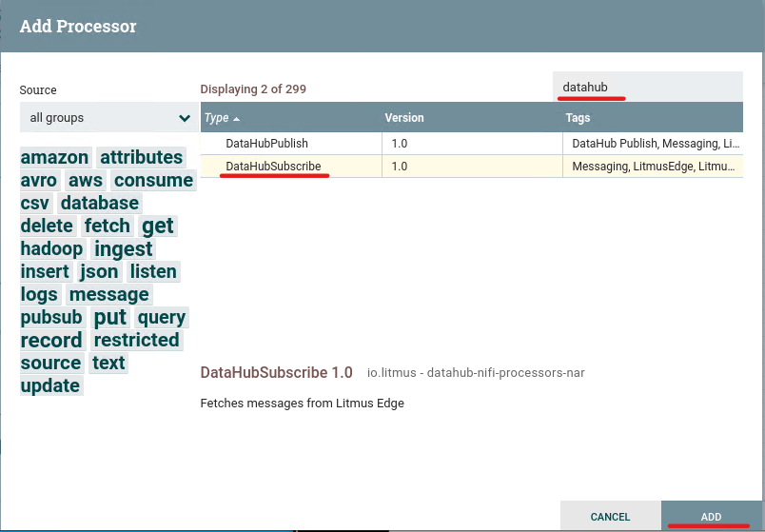The height and width of the screenshot is (532, 765).
Task: Filter by the aws tag
Action: (x=86, y=180)
